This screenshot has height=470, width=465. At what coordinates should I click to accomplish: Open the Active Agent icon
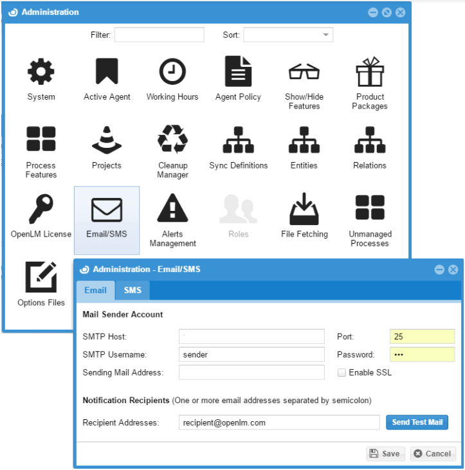[x=107, y=72]
